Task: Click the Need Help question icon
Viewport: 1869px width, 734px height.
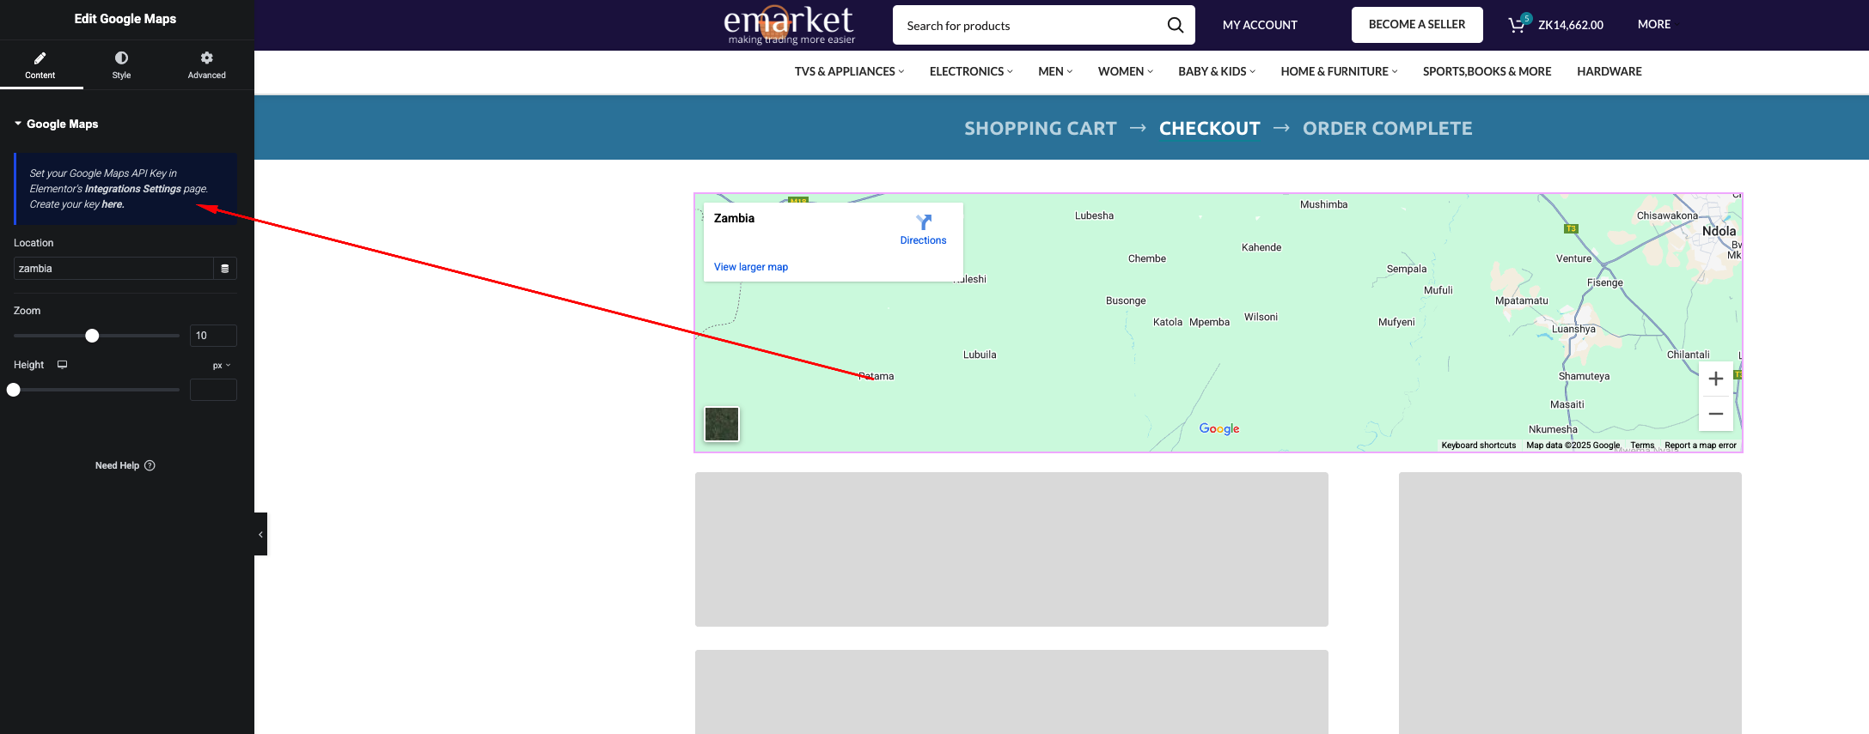Action: click(x=150, y=465)
